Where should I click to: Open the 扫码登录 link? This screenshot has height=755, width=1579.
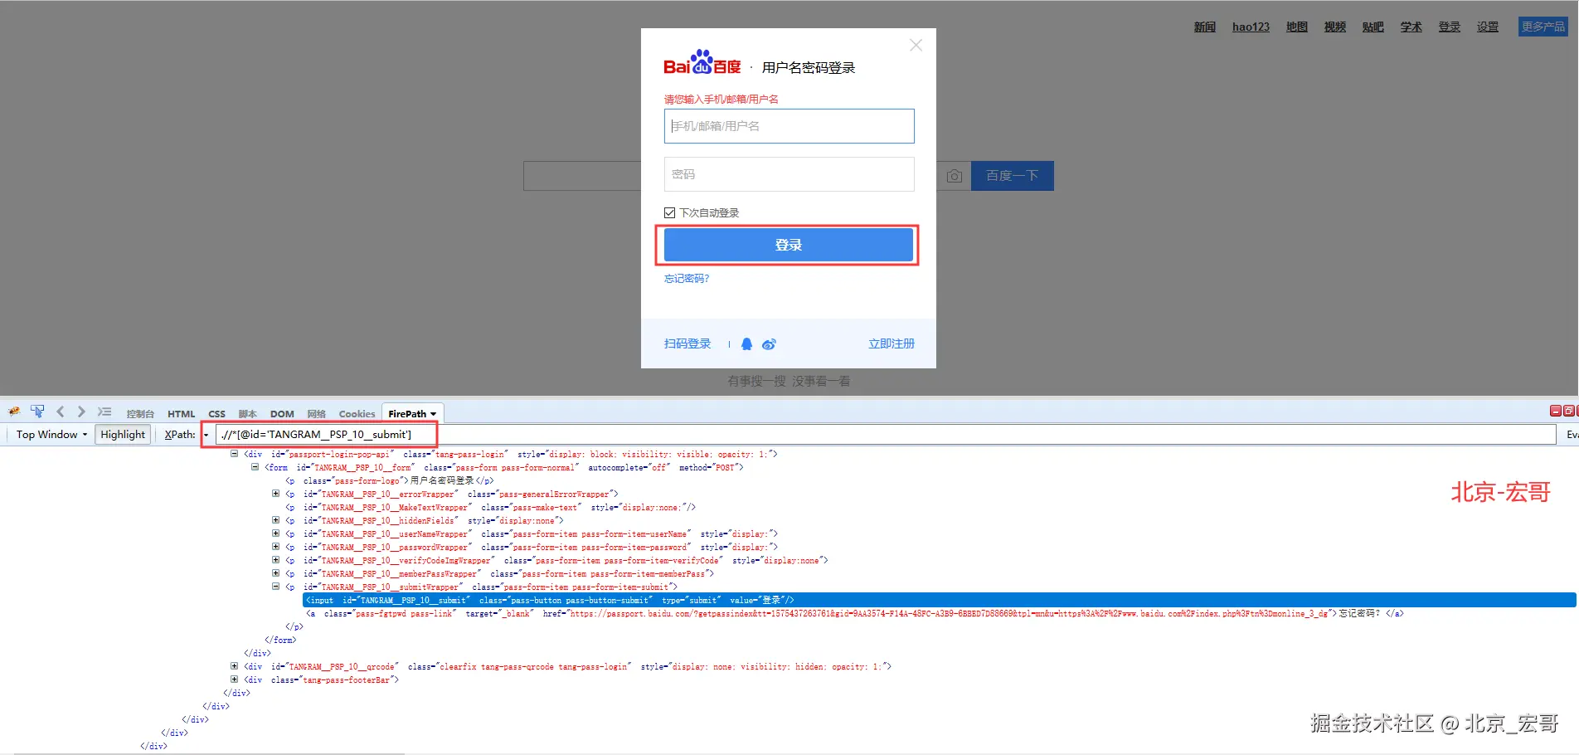pos(687,344)
